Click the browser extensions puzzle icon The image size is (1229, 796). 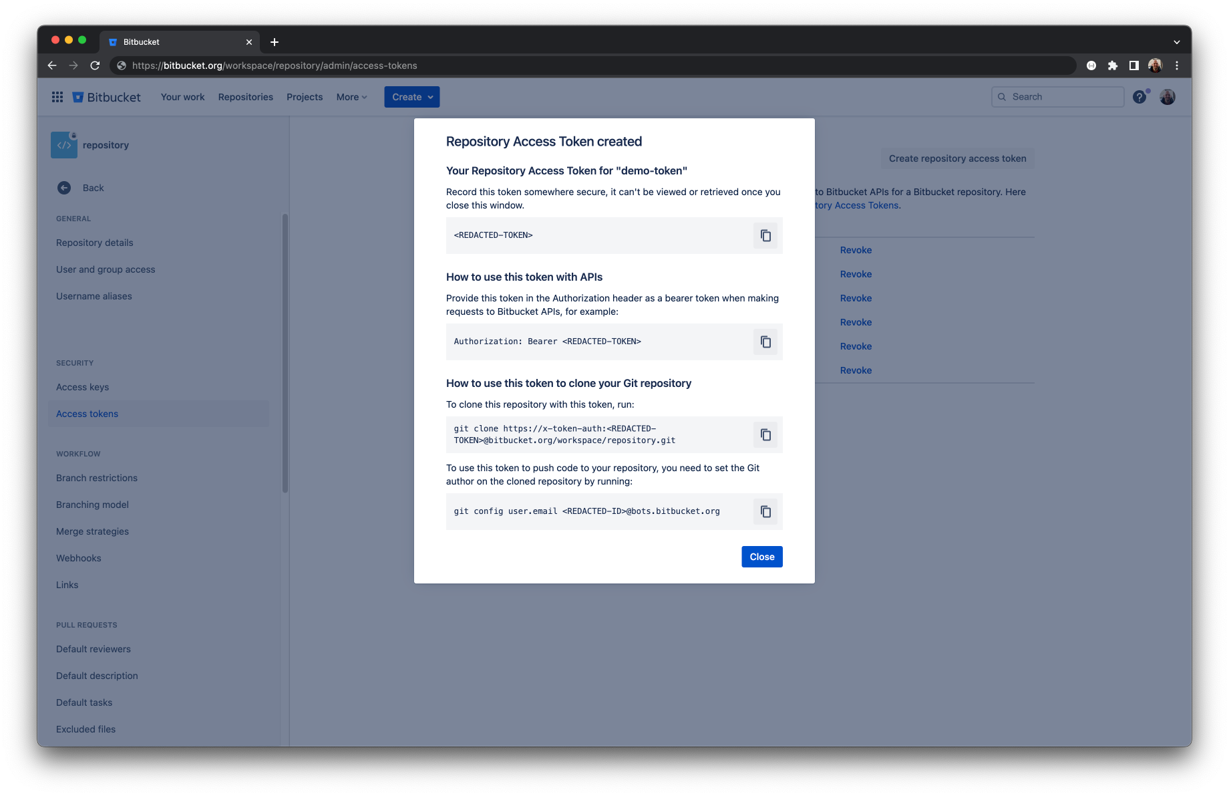1112,65
